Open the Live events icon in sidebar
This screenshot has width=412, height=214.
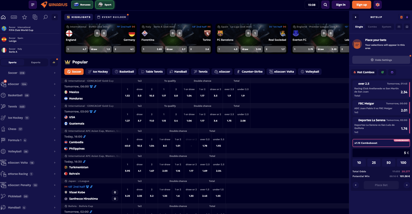(14, 17)
